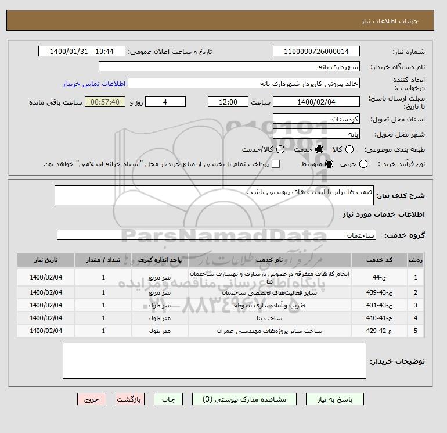The height and width of the screenshot is (433, 447).
Task: Click the deadline time field 12:00
Action: click(x=228, y=102)
